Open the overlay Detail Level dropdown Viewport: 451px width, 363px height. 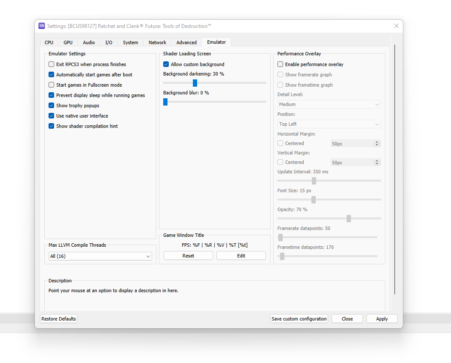pyautogui.click(x=329, y=104)
